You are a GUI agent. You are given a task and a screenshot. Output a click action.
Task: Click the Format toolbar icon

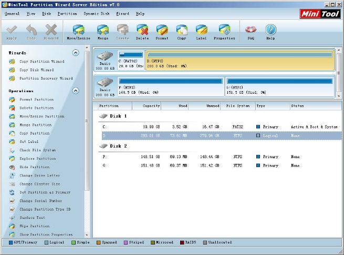pos(162,30)
